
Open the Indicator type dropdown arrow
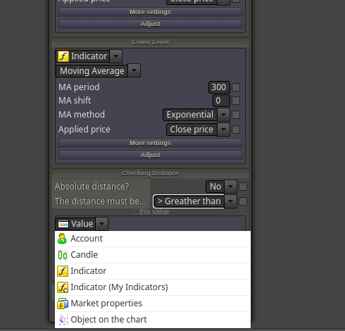pyautogui.click(x=115, y=56)
